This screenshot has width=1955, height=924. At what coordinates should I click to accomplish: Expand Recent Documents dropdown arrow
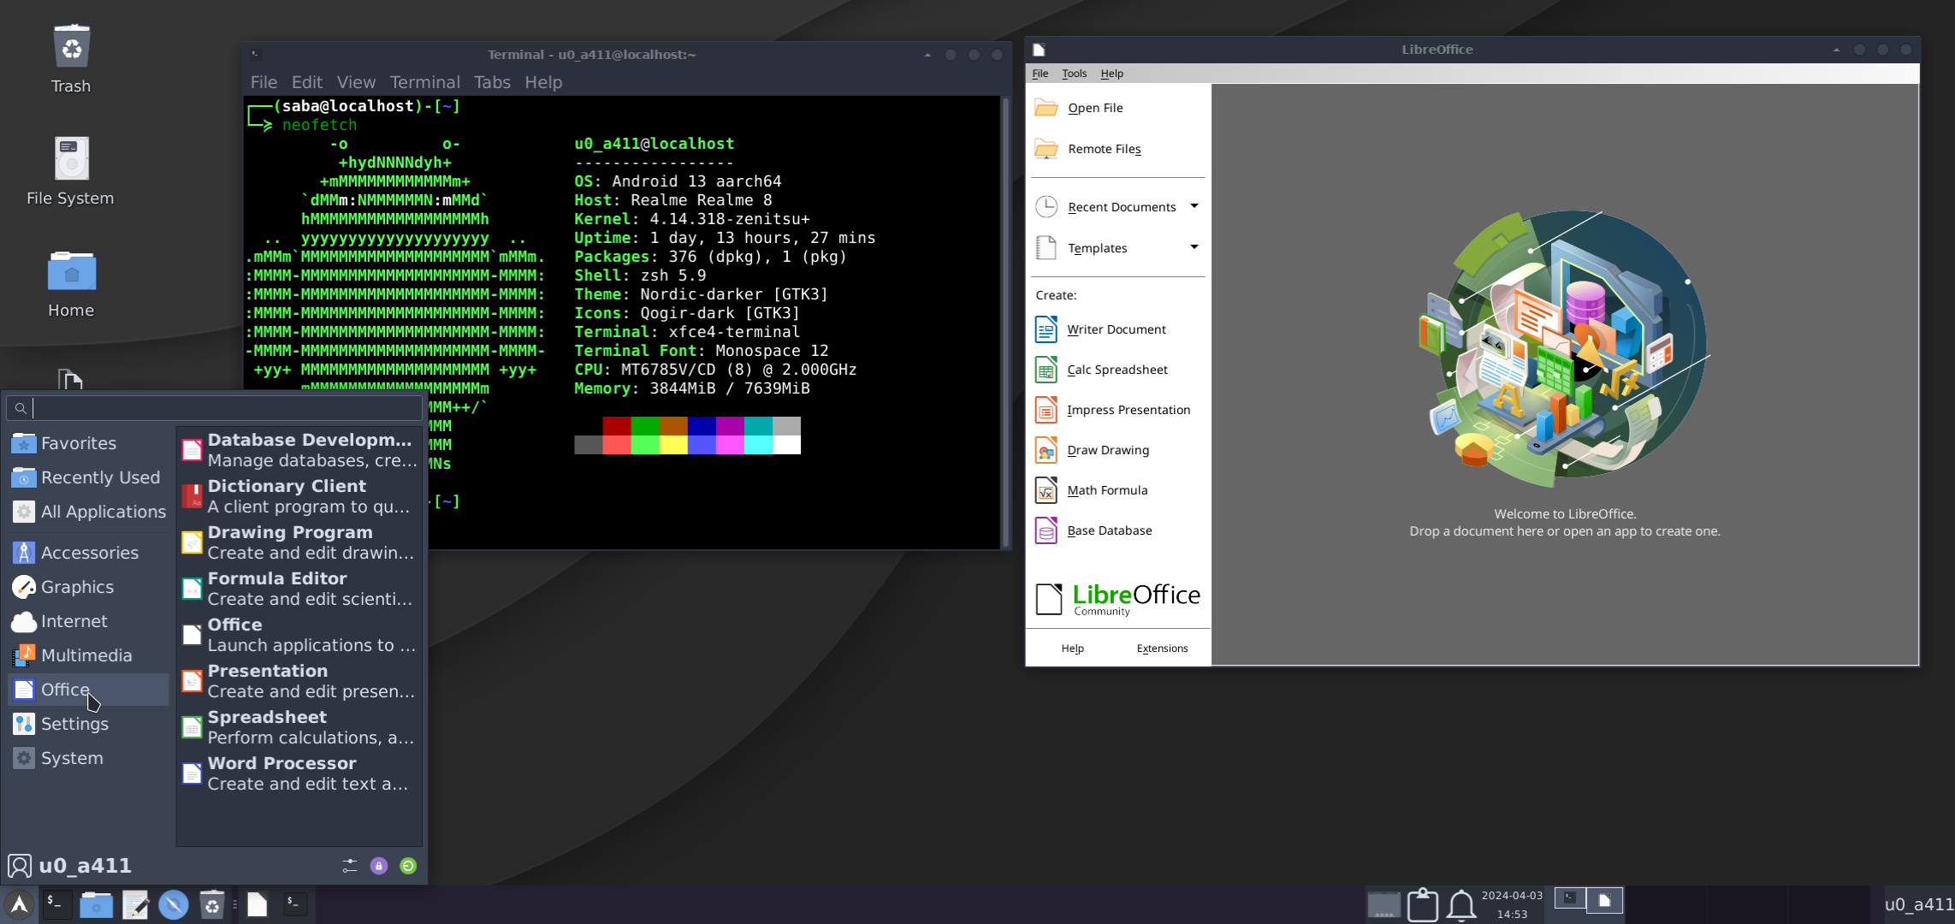point(1194,206)
